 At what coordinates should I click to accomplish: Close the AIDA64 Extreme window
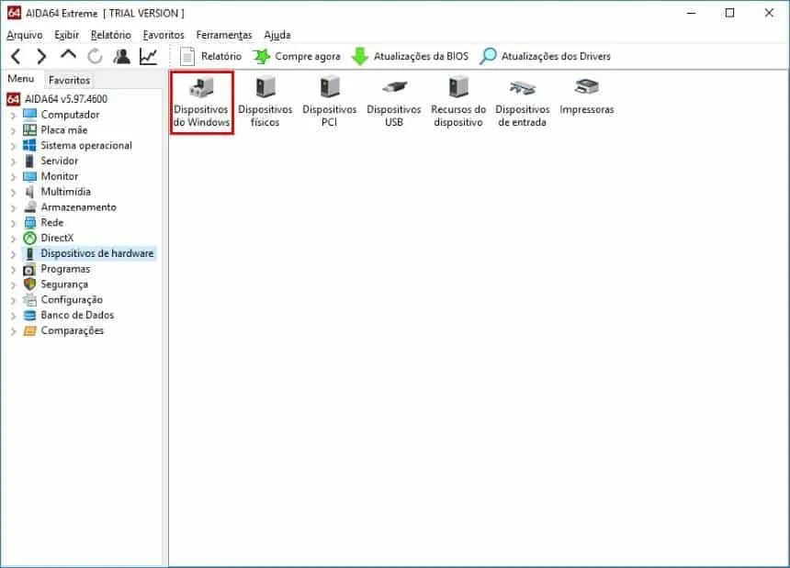coord(769,13)
